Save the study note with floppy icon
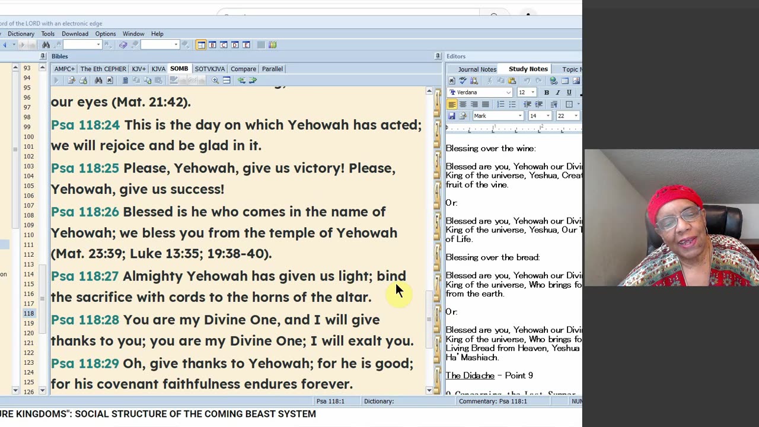Viewport: 759px width, 427px height. 452,116
